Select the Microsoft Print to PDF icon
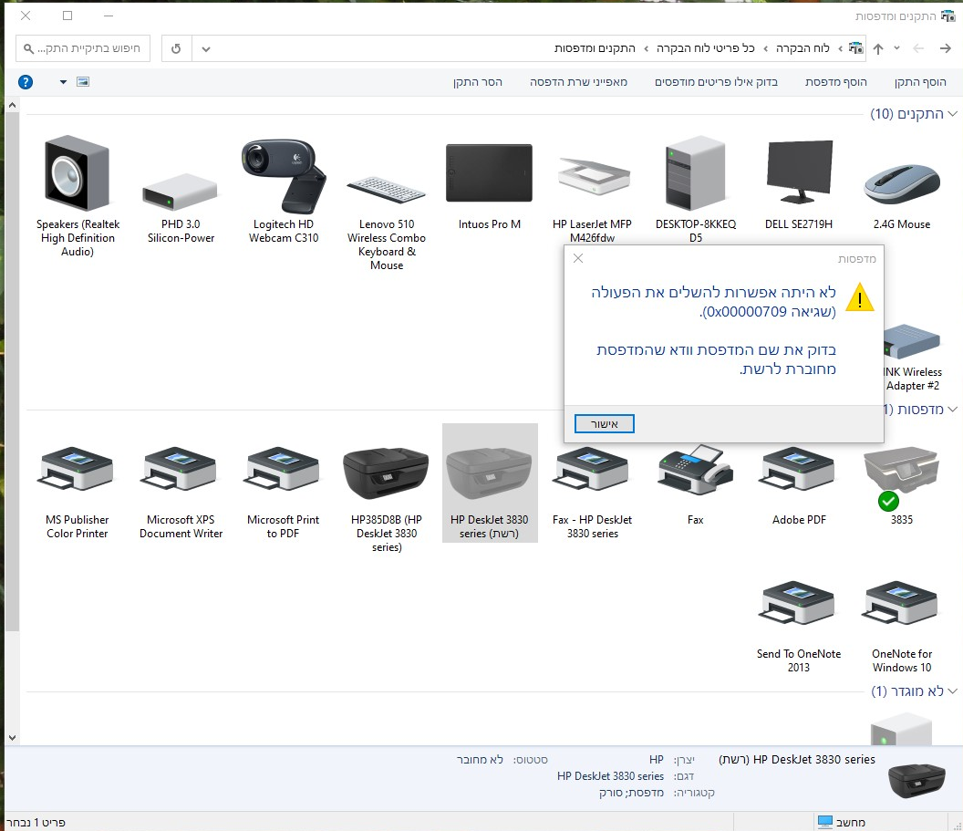 pos(283,468)
